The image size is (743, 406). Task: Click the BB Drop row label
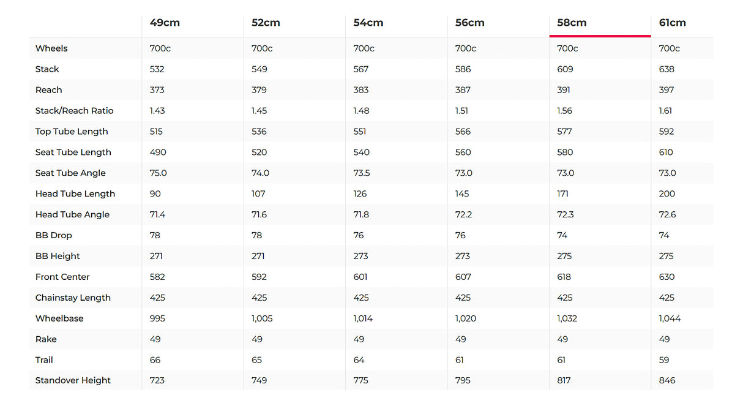[x=53, y=235]
